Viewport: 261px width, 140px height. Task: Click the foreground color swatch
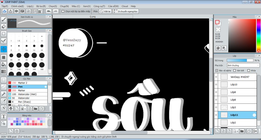(217, 22)
